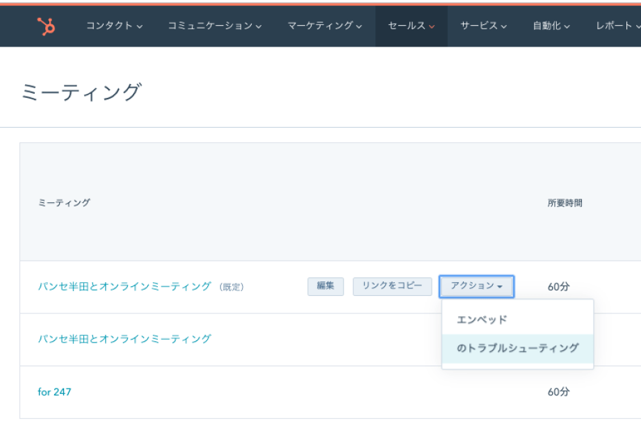
Task: Select the セールス navigation menu
Action: (x=411, y=26)
